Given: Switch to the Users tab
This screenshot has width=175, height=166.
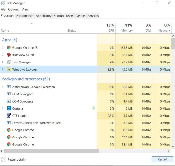Looking at the screenshot, I should 70,16.
